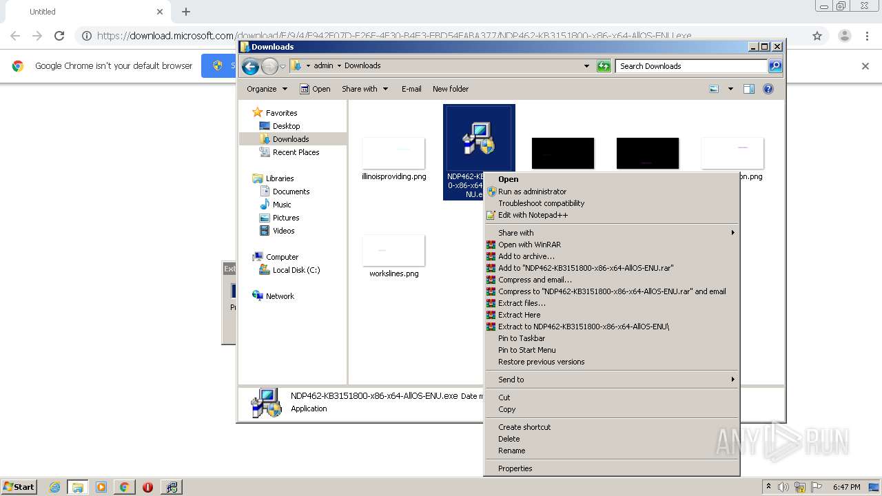
Task: Reload the Chrome page
Action: [59, 36]
